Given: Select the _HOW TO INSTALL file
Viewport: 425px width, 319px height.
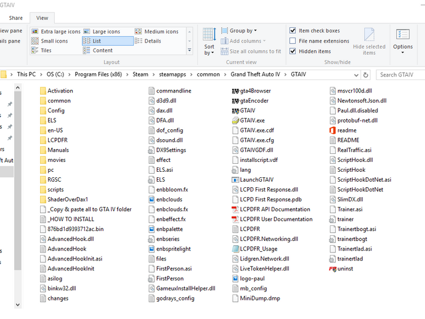Looking at the screenshot, I should (x=67, y=219).
